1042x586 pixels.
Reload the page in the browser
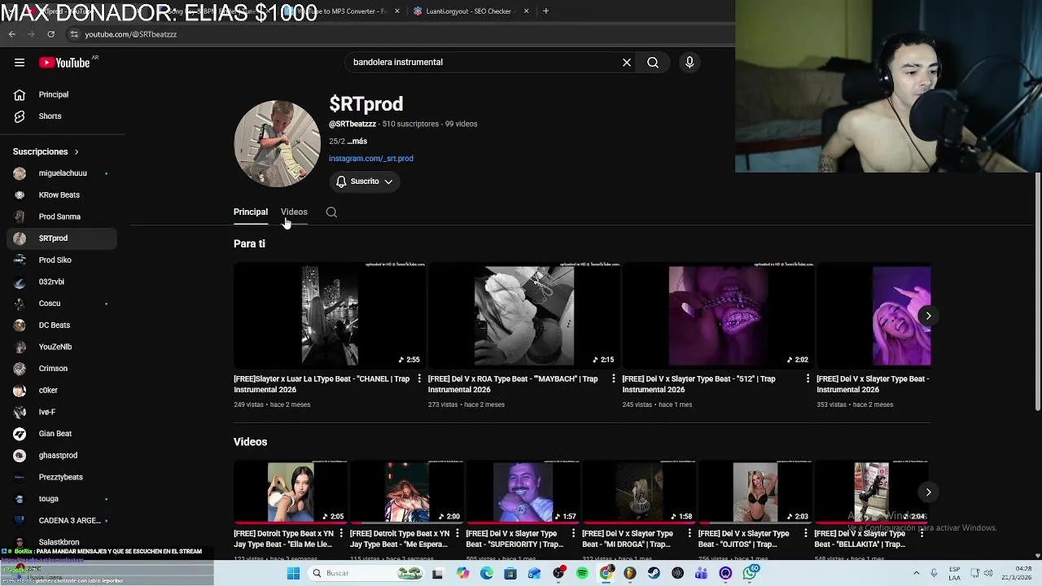coord(50,34)
